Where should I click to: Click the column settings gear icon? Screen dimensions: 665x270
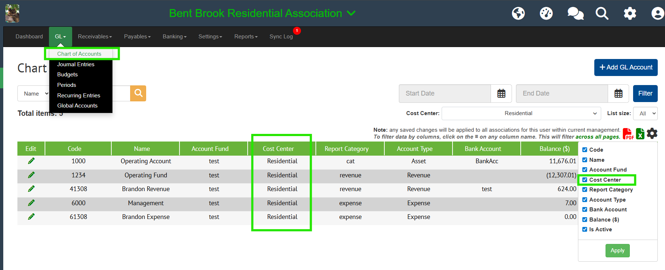pos(652,134)
